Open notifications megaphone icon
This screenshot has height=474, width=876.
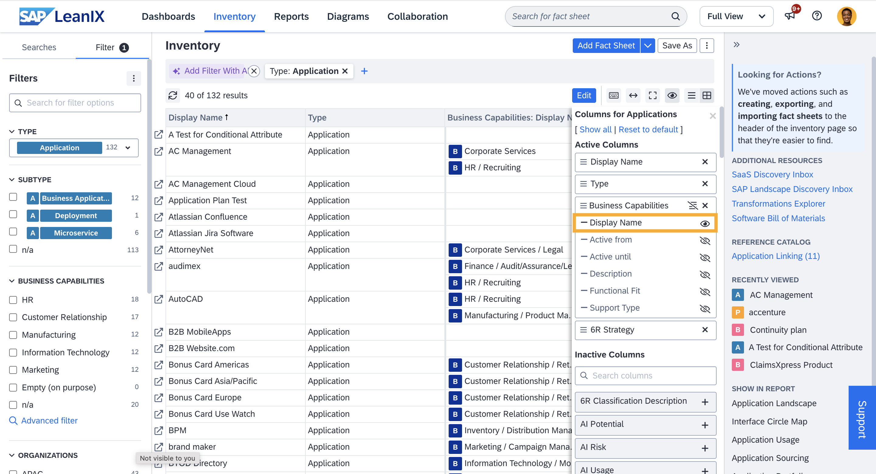[790, 16]
